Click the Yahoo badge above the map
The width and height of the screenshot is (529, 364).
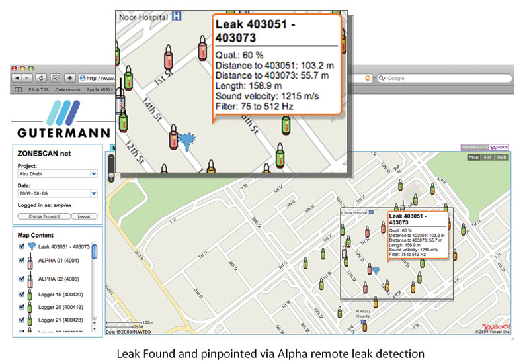[x=485, y=148]
